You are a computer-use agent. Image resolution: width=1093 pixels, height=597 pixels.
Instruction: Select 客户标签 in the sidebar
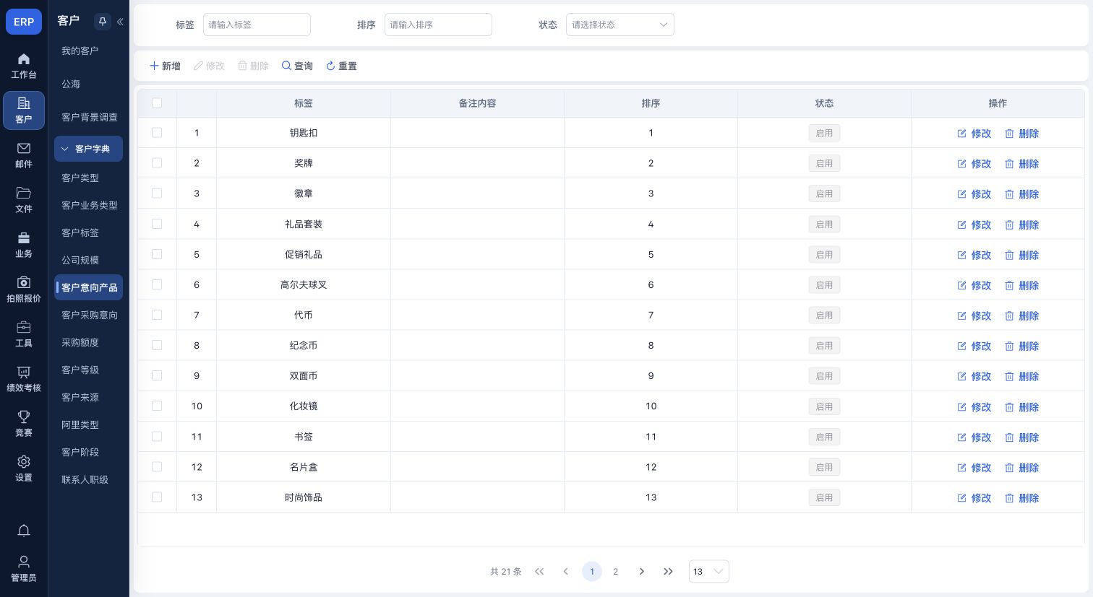[80, 232]
